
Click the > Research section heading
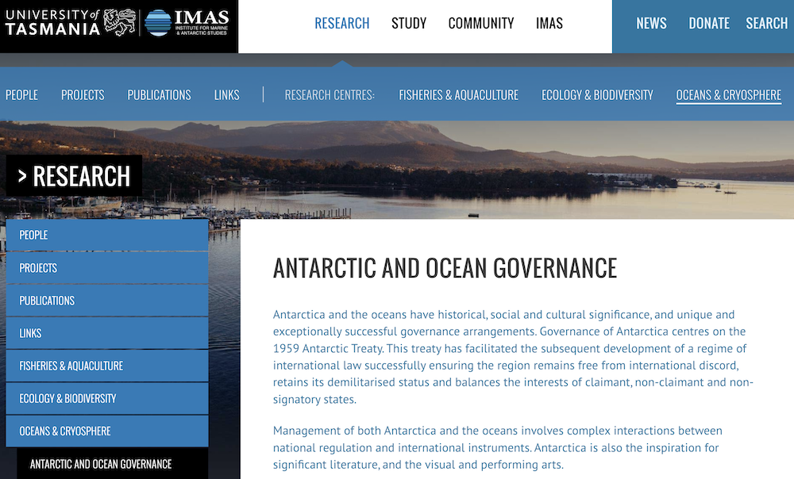(x=74, y=176)
